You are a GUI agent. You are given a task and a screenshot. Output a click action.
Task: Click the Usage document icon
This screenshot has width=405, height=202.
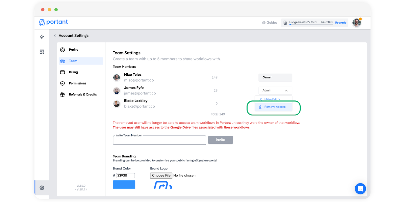click(x=285, y=23)
